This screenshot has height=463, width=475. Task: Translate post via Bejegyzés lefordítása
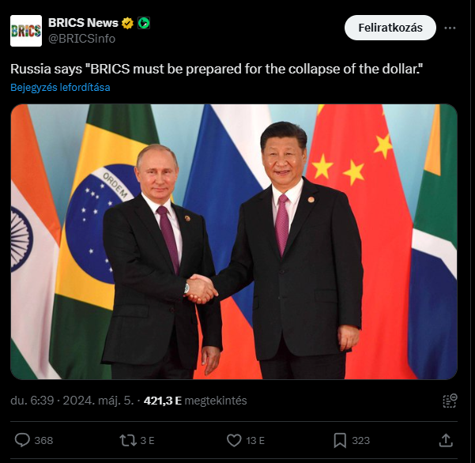(60, 87)
